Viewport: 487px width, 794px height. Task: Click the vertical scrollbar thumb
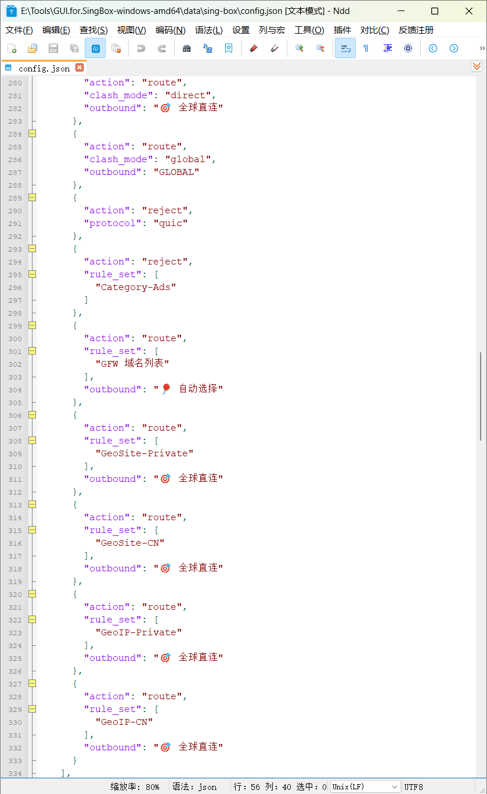point(480,396)
